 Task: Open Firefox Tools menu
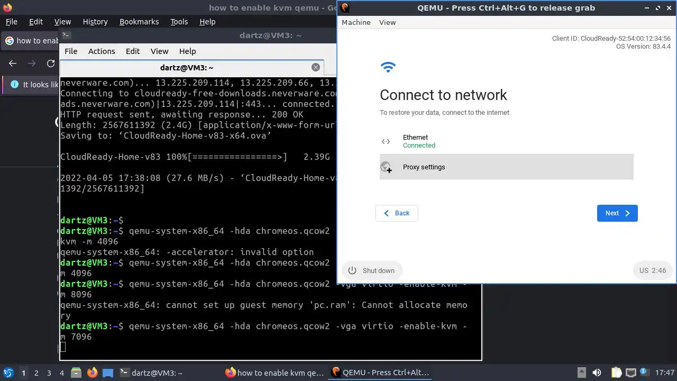179,22
